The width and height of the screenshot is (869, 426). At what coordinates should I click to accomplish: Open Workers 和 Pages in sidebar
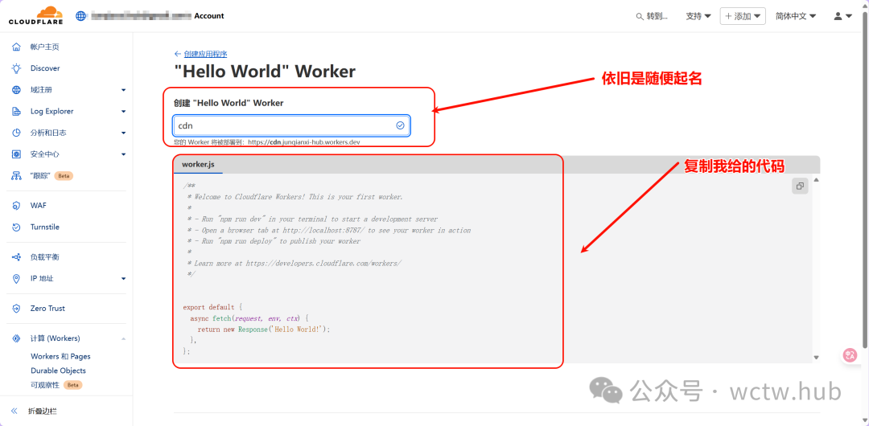(x=60, y=356)
